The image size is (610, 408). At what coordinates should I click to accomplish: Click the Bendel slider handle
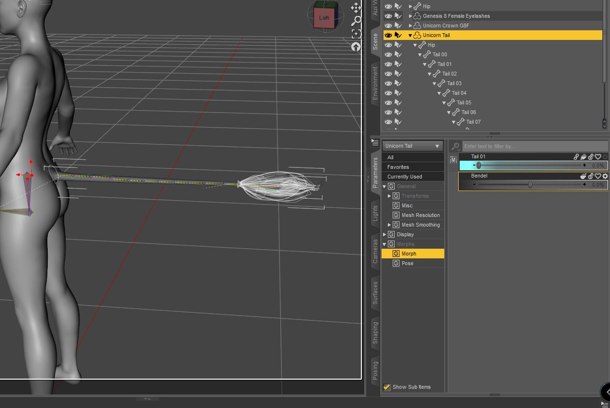pos(530,185)
